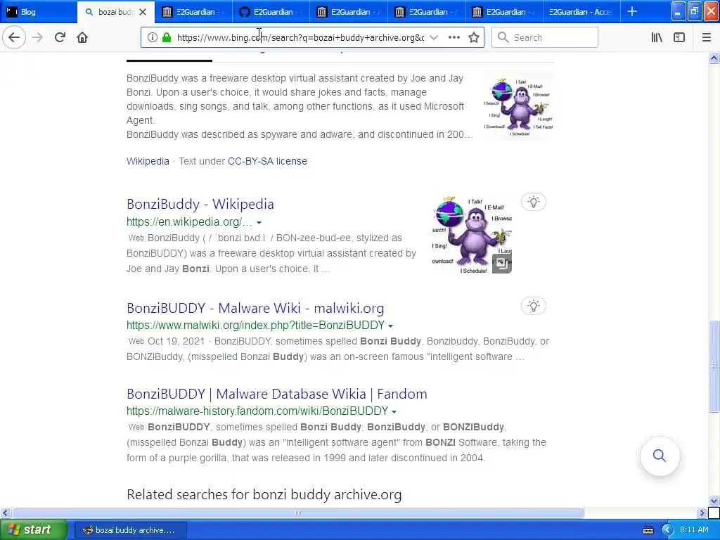Click the forward navigation arrow
This screenshot has width=720, height=540.
38,37
